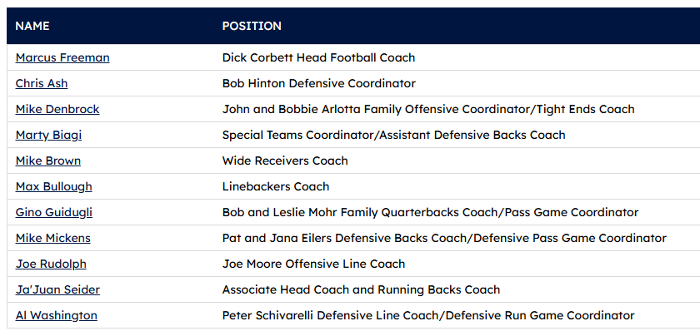Select the Dick Corbett Head Football Coach text
The image size is (700, 336).
(x=318, y=57)
